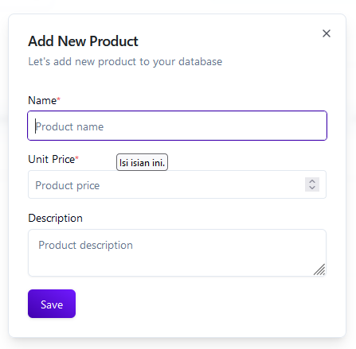Save the new product
The image size is (356, 349).
(x=52, y=304)
